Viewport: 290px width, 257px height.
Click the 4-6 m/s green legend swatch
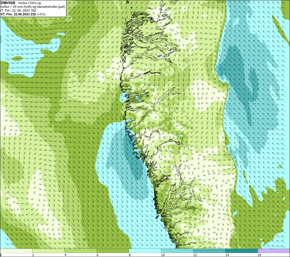pos(80,251)
